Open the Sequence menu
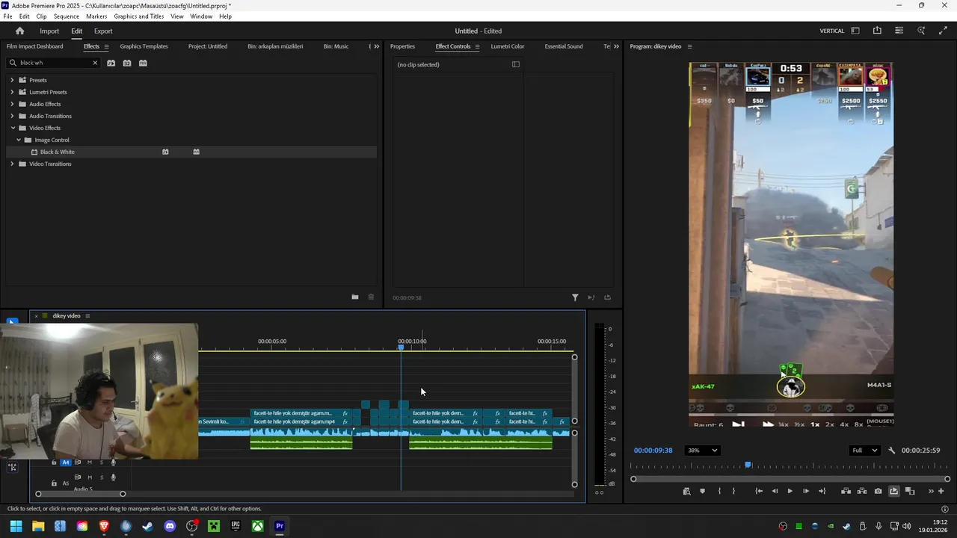The image size is (957, 538). point(67,16)
